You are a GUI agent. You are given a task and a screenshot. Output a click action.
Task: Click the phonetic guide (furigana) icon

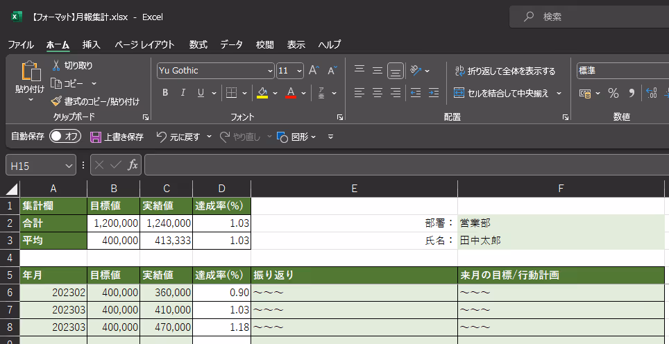pyautogui.click(x=322, y=93)
